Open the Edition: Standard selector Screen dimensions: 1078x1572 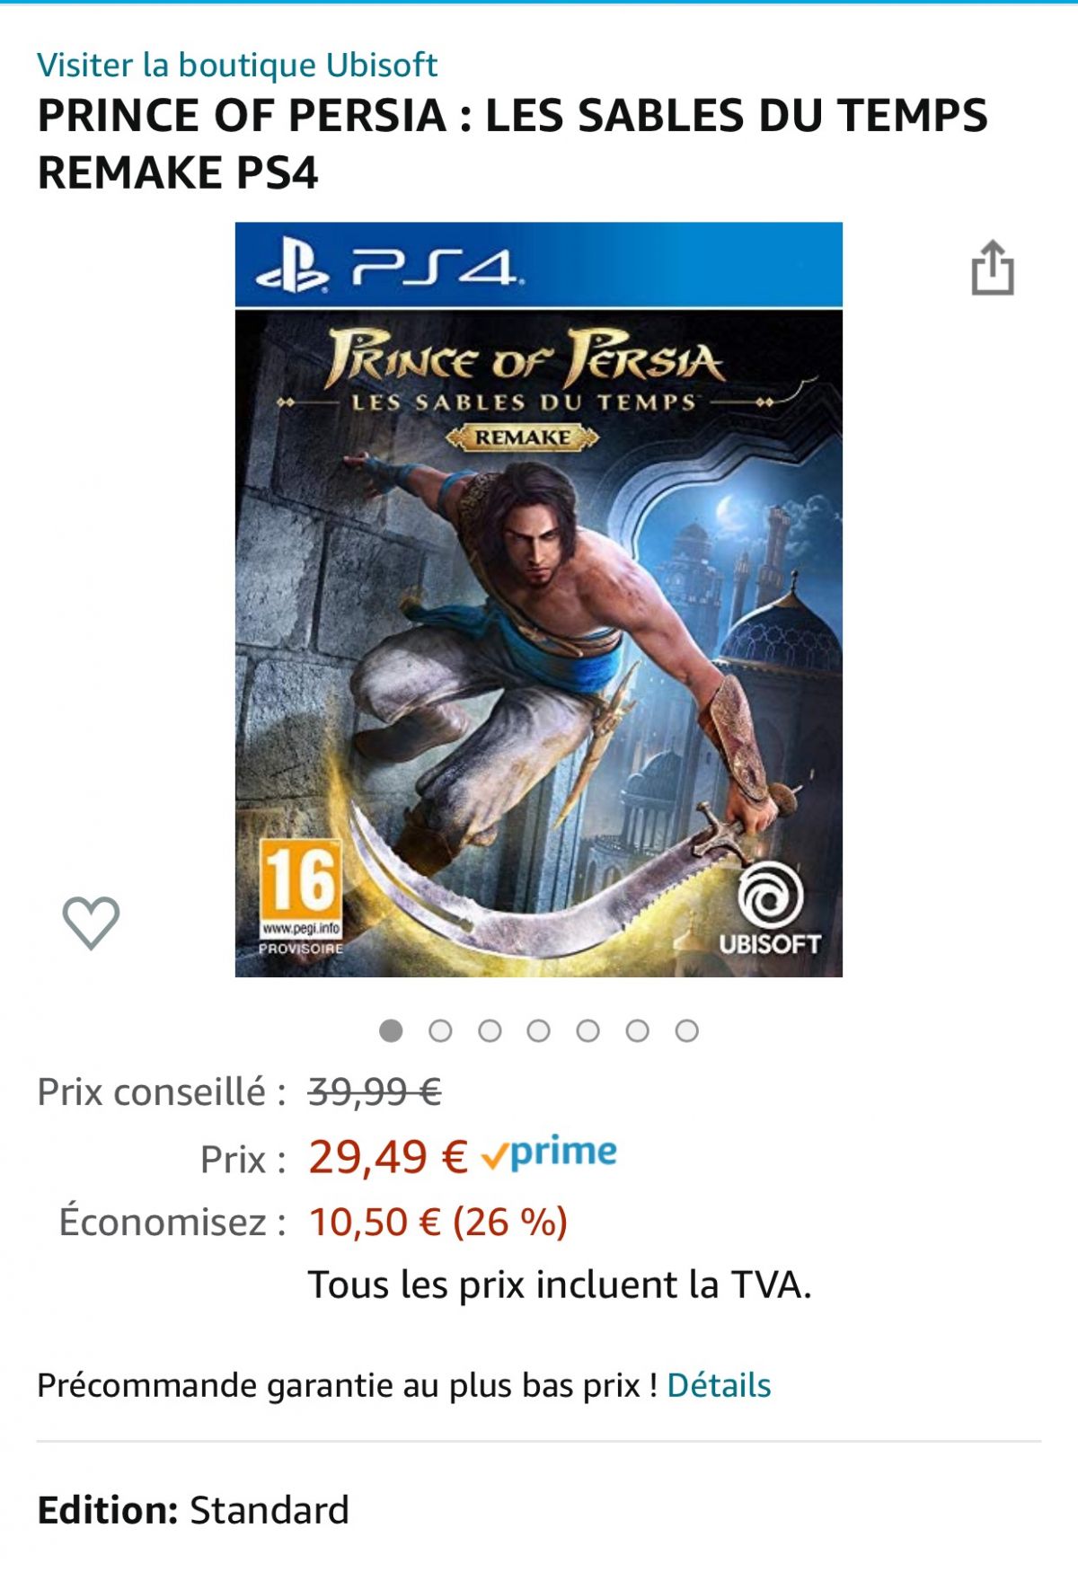193,1510
